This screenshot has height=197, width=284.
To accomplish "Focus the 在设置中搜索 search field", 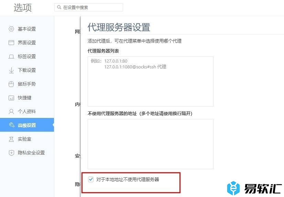I will [91, 7].
